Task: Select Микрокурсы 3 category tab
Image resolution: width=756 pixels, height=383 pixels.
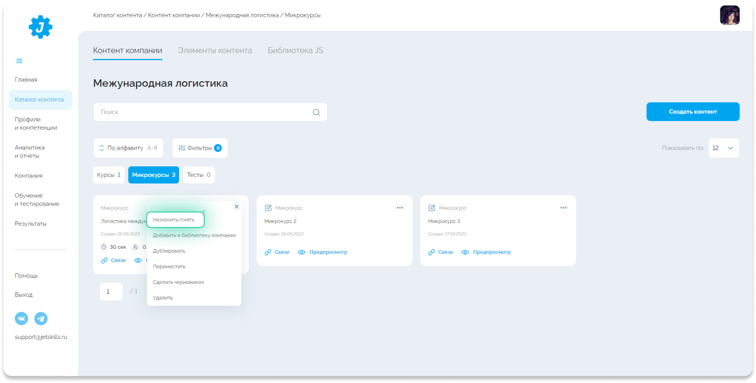Action: (154, 175)
